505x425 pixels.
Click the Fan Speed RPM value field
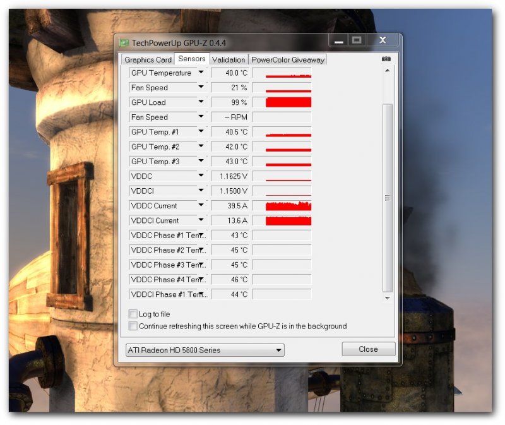coord(230,117)
